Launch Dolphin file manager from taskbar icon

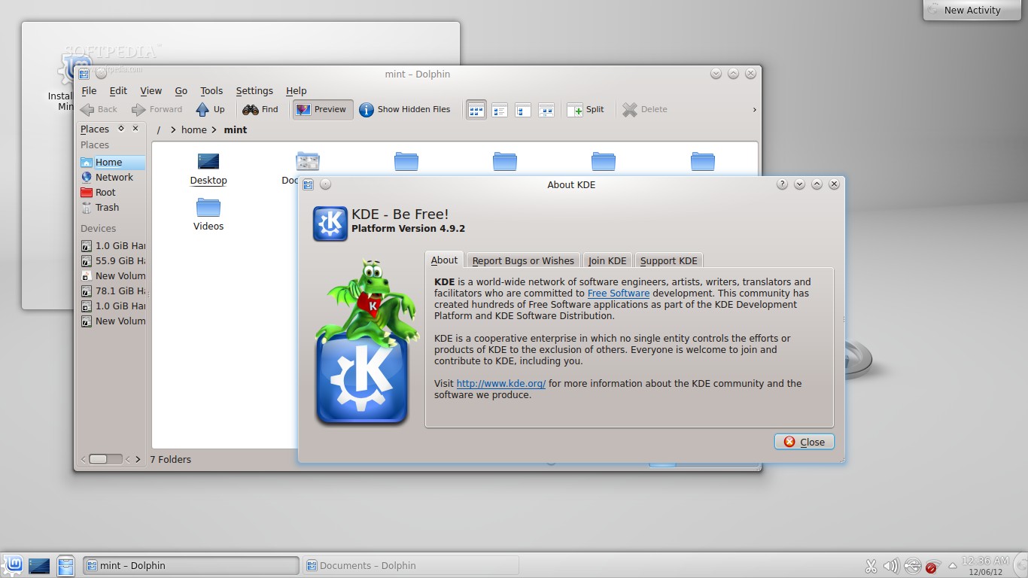[65, 565]
